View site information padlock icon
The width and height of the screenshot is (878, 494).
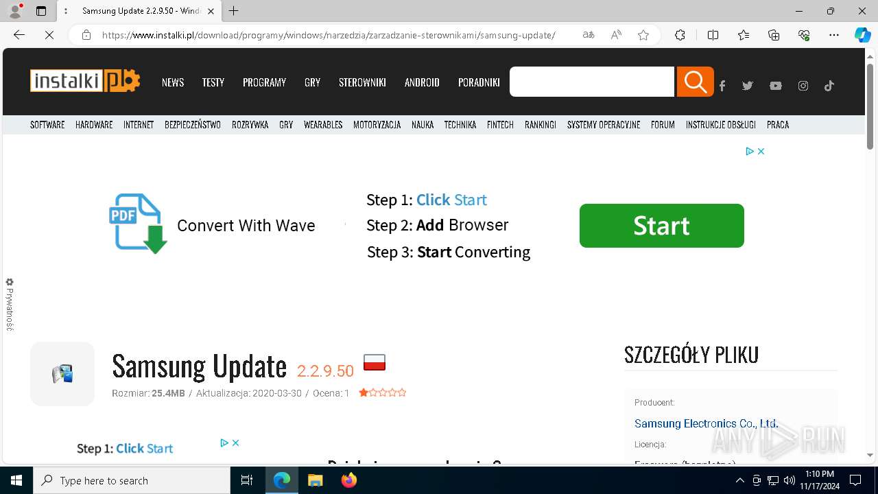tap(86, 35)
